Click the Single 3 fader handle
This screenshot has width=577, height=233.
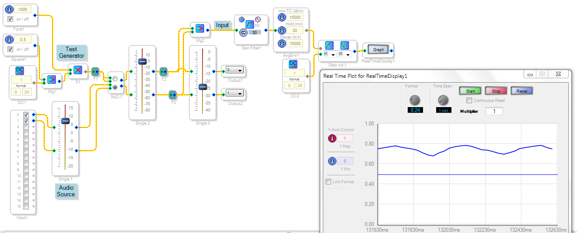[x=202, y=87]
